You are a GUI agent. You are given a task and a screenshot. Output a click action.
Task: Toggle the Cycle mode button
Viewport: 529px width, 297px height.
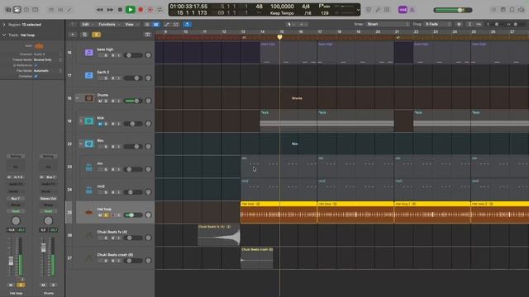tap(160, 10)
